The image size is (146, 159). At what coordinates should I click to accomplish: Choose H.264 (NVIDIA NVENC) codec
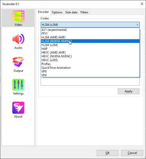click(x=90, y=41)
